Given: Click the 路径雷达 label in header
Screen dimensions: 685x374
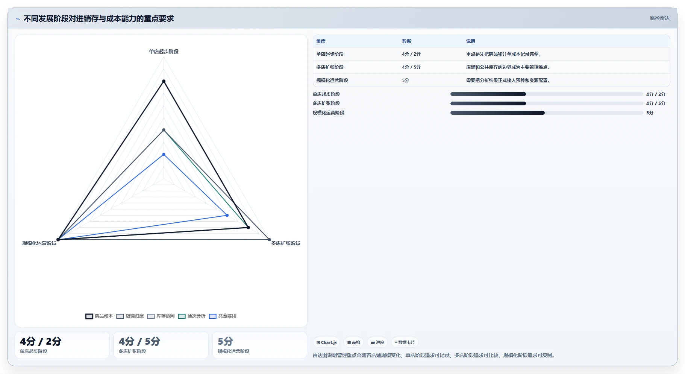Looking at the screenshot, I should (659, 18).
